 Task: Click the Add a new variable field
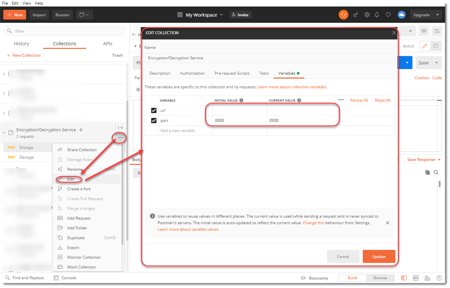[x=185, y=131]
